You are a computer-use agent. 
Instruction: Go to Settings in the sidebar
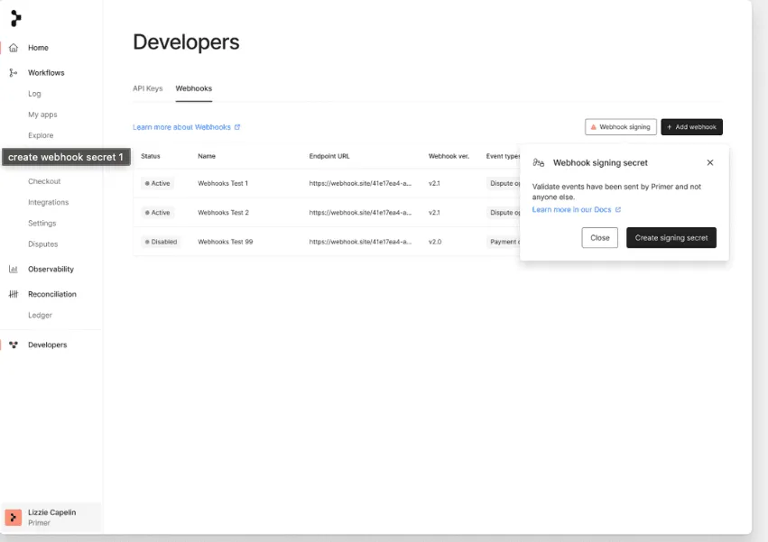click(42, 224)
